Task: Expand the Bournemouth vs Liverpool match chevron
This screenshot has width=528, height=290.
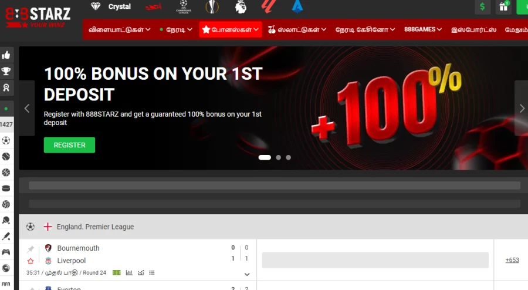Action: (x=247, y=274)
